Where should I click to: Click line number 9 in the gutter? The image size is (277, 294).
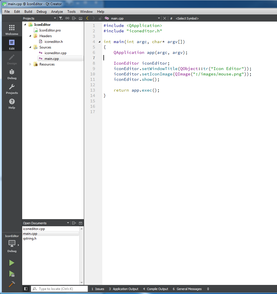(x=94, y=69)
